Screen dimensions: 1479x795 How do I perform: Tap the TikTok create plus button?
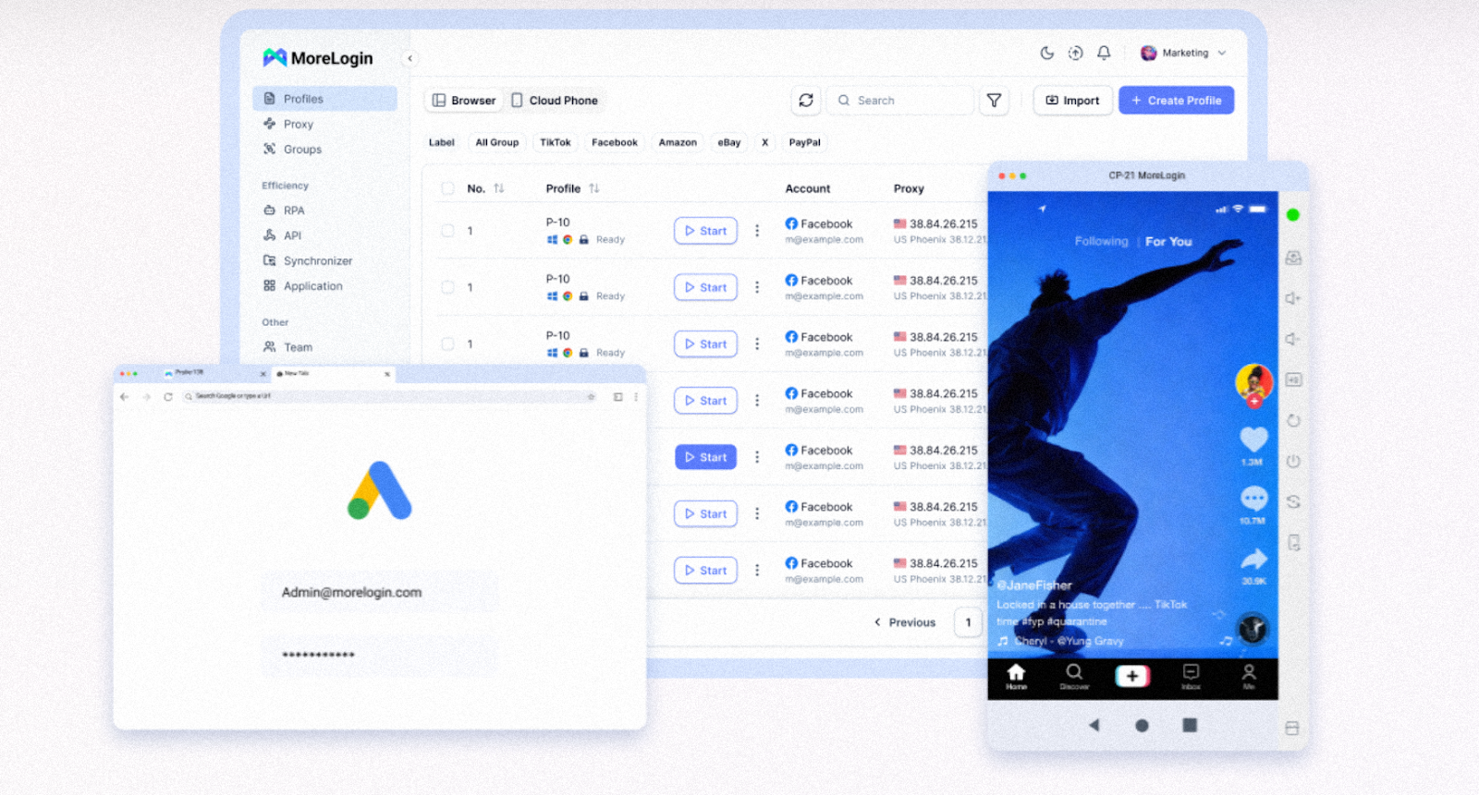point(1132,676)
